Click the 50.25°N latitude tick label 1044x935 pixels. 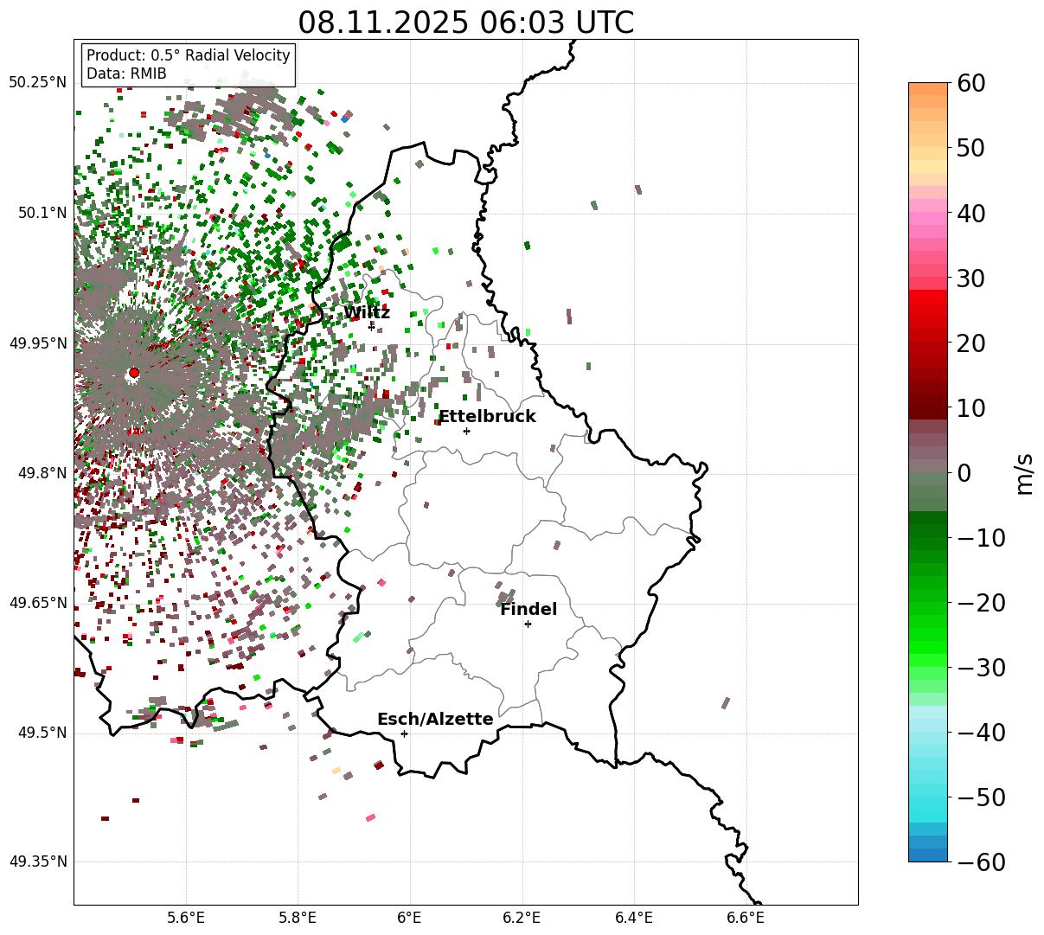[x=37, y=83]
